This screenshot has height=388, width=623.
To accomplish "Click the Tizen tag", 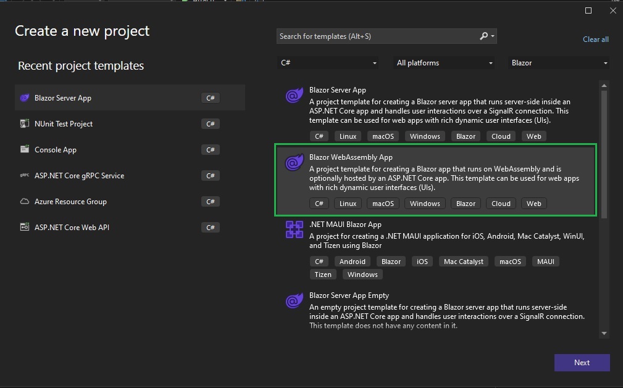I will point(323,274).
